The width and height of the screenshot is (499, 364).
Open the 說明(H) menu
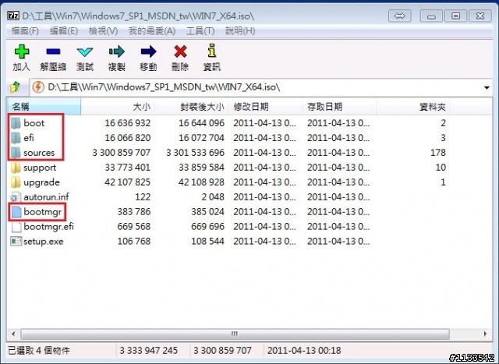pos(240,31)
